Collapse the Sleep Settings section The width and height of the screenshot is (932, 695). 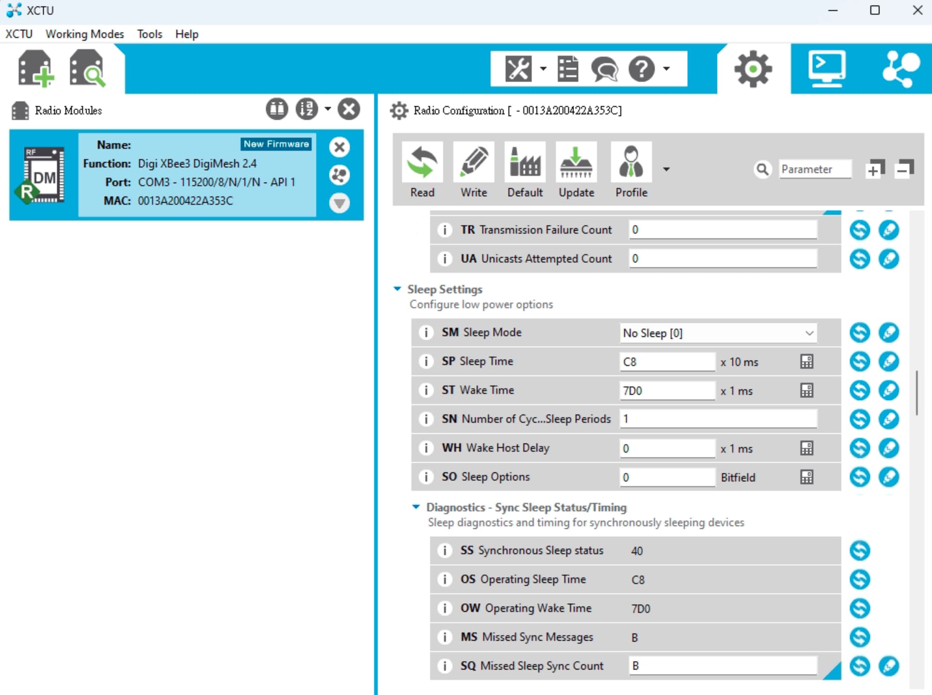coord(398,289)
